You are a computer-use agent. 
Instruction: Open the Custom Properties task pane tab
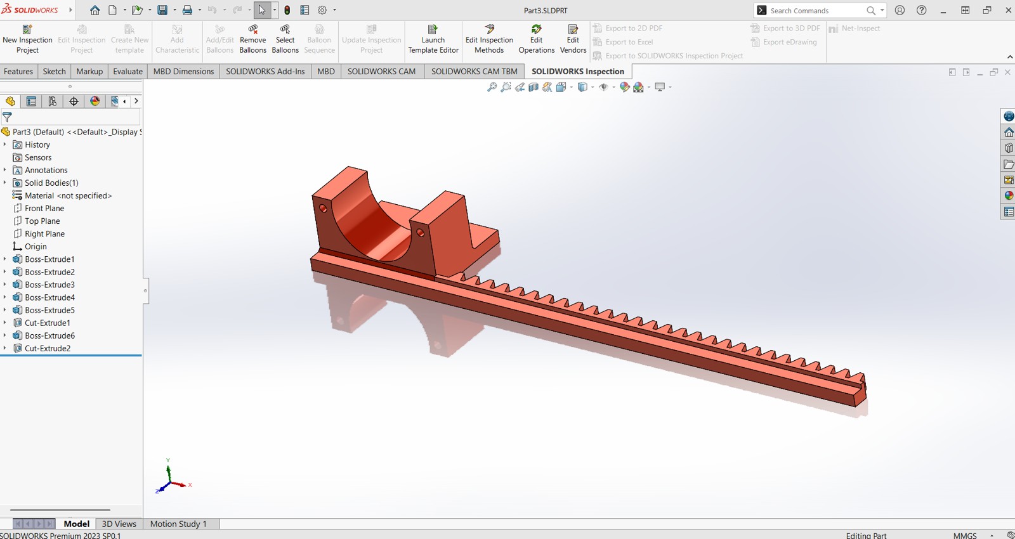pos(1009,211)
